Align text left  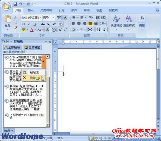point(73,24)
